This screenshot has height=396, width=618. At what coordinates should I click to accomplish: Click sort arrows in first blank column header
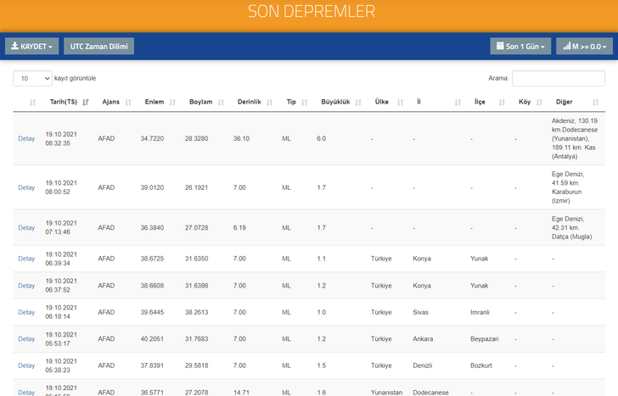[33, 103]
